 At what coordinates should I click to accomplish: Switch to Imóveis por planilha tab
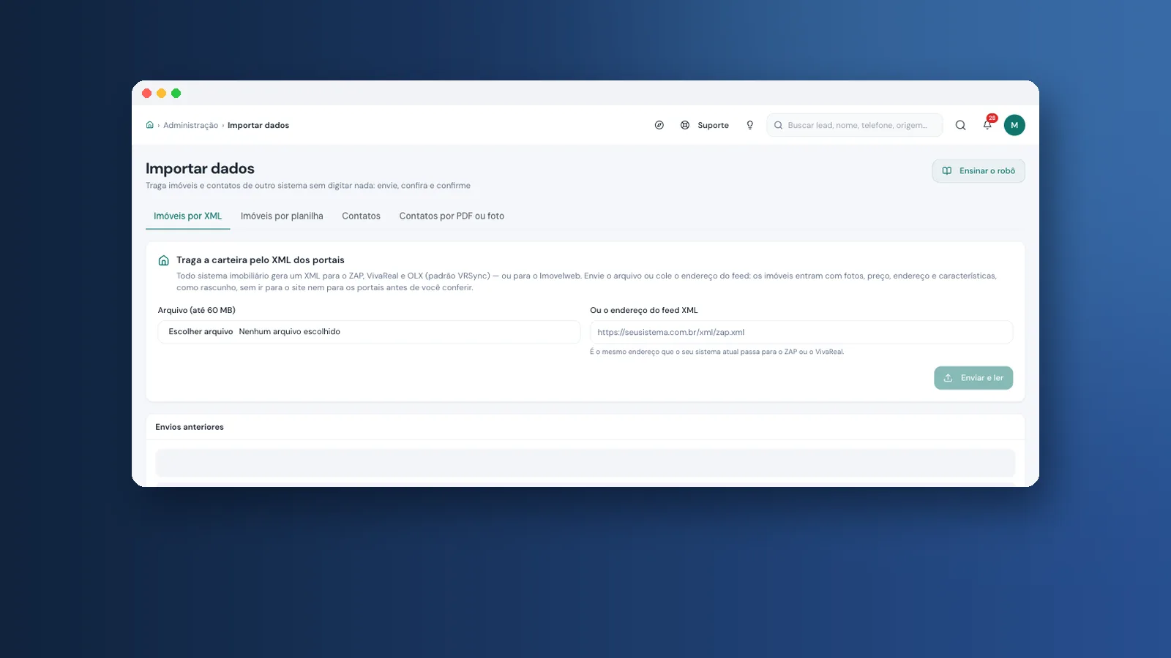(x=282, y=216)
